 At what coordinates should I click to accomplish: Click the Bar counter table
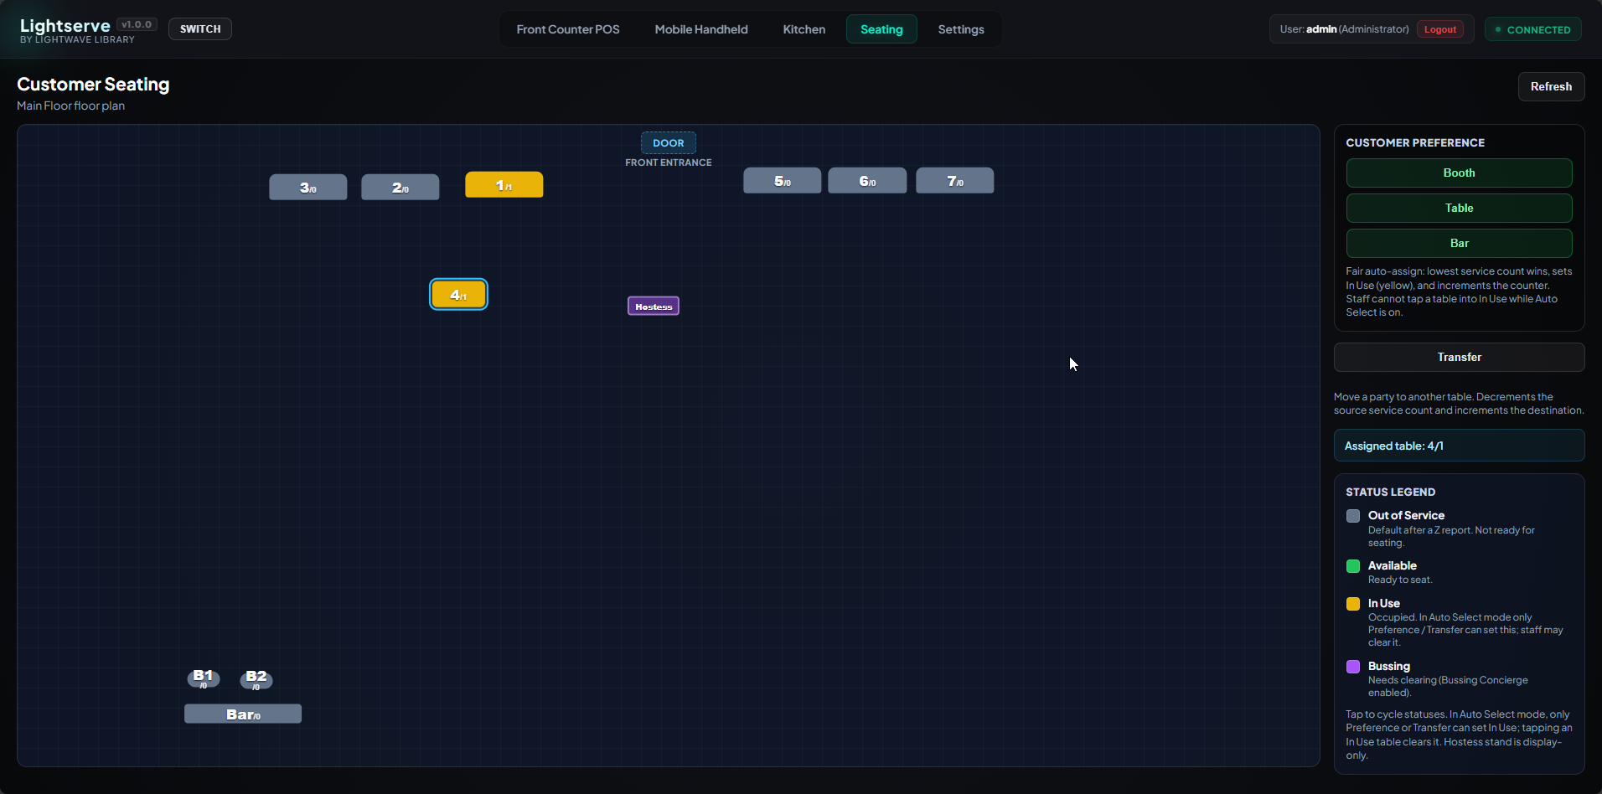(x=243, y=714)
